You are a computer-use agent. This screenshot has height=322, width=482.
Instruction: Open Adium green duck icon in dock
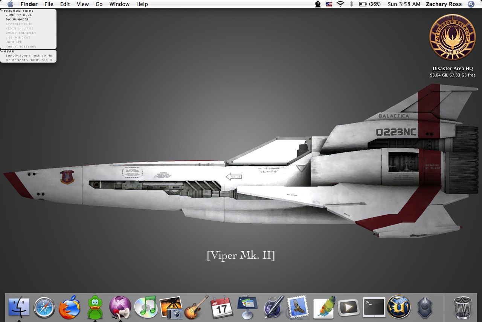click(95, 307)
